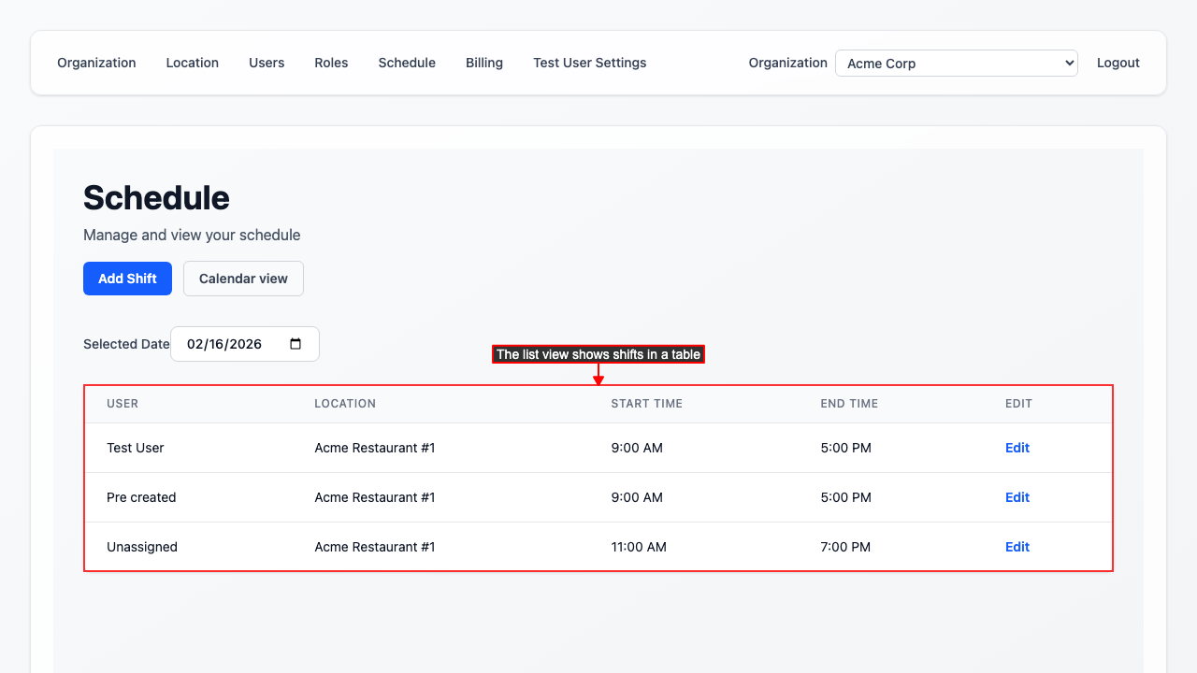Edit the Unassigned shift

tap(1017, 547)
